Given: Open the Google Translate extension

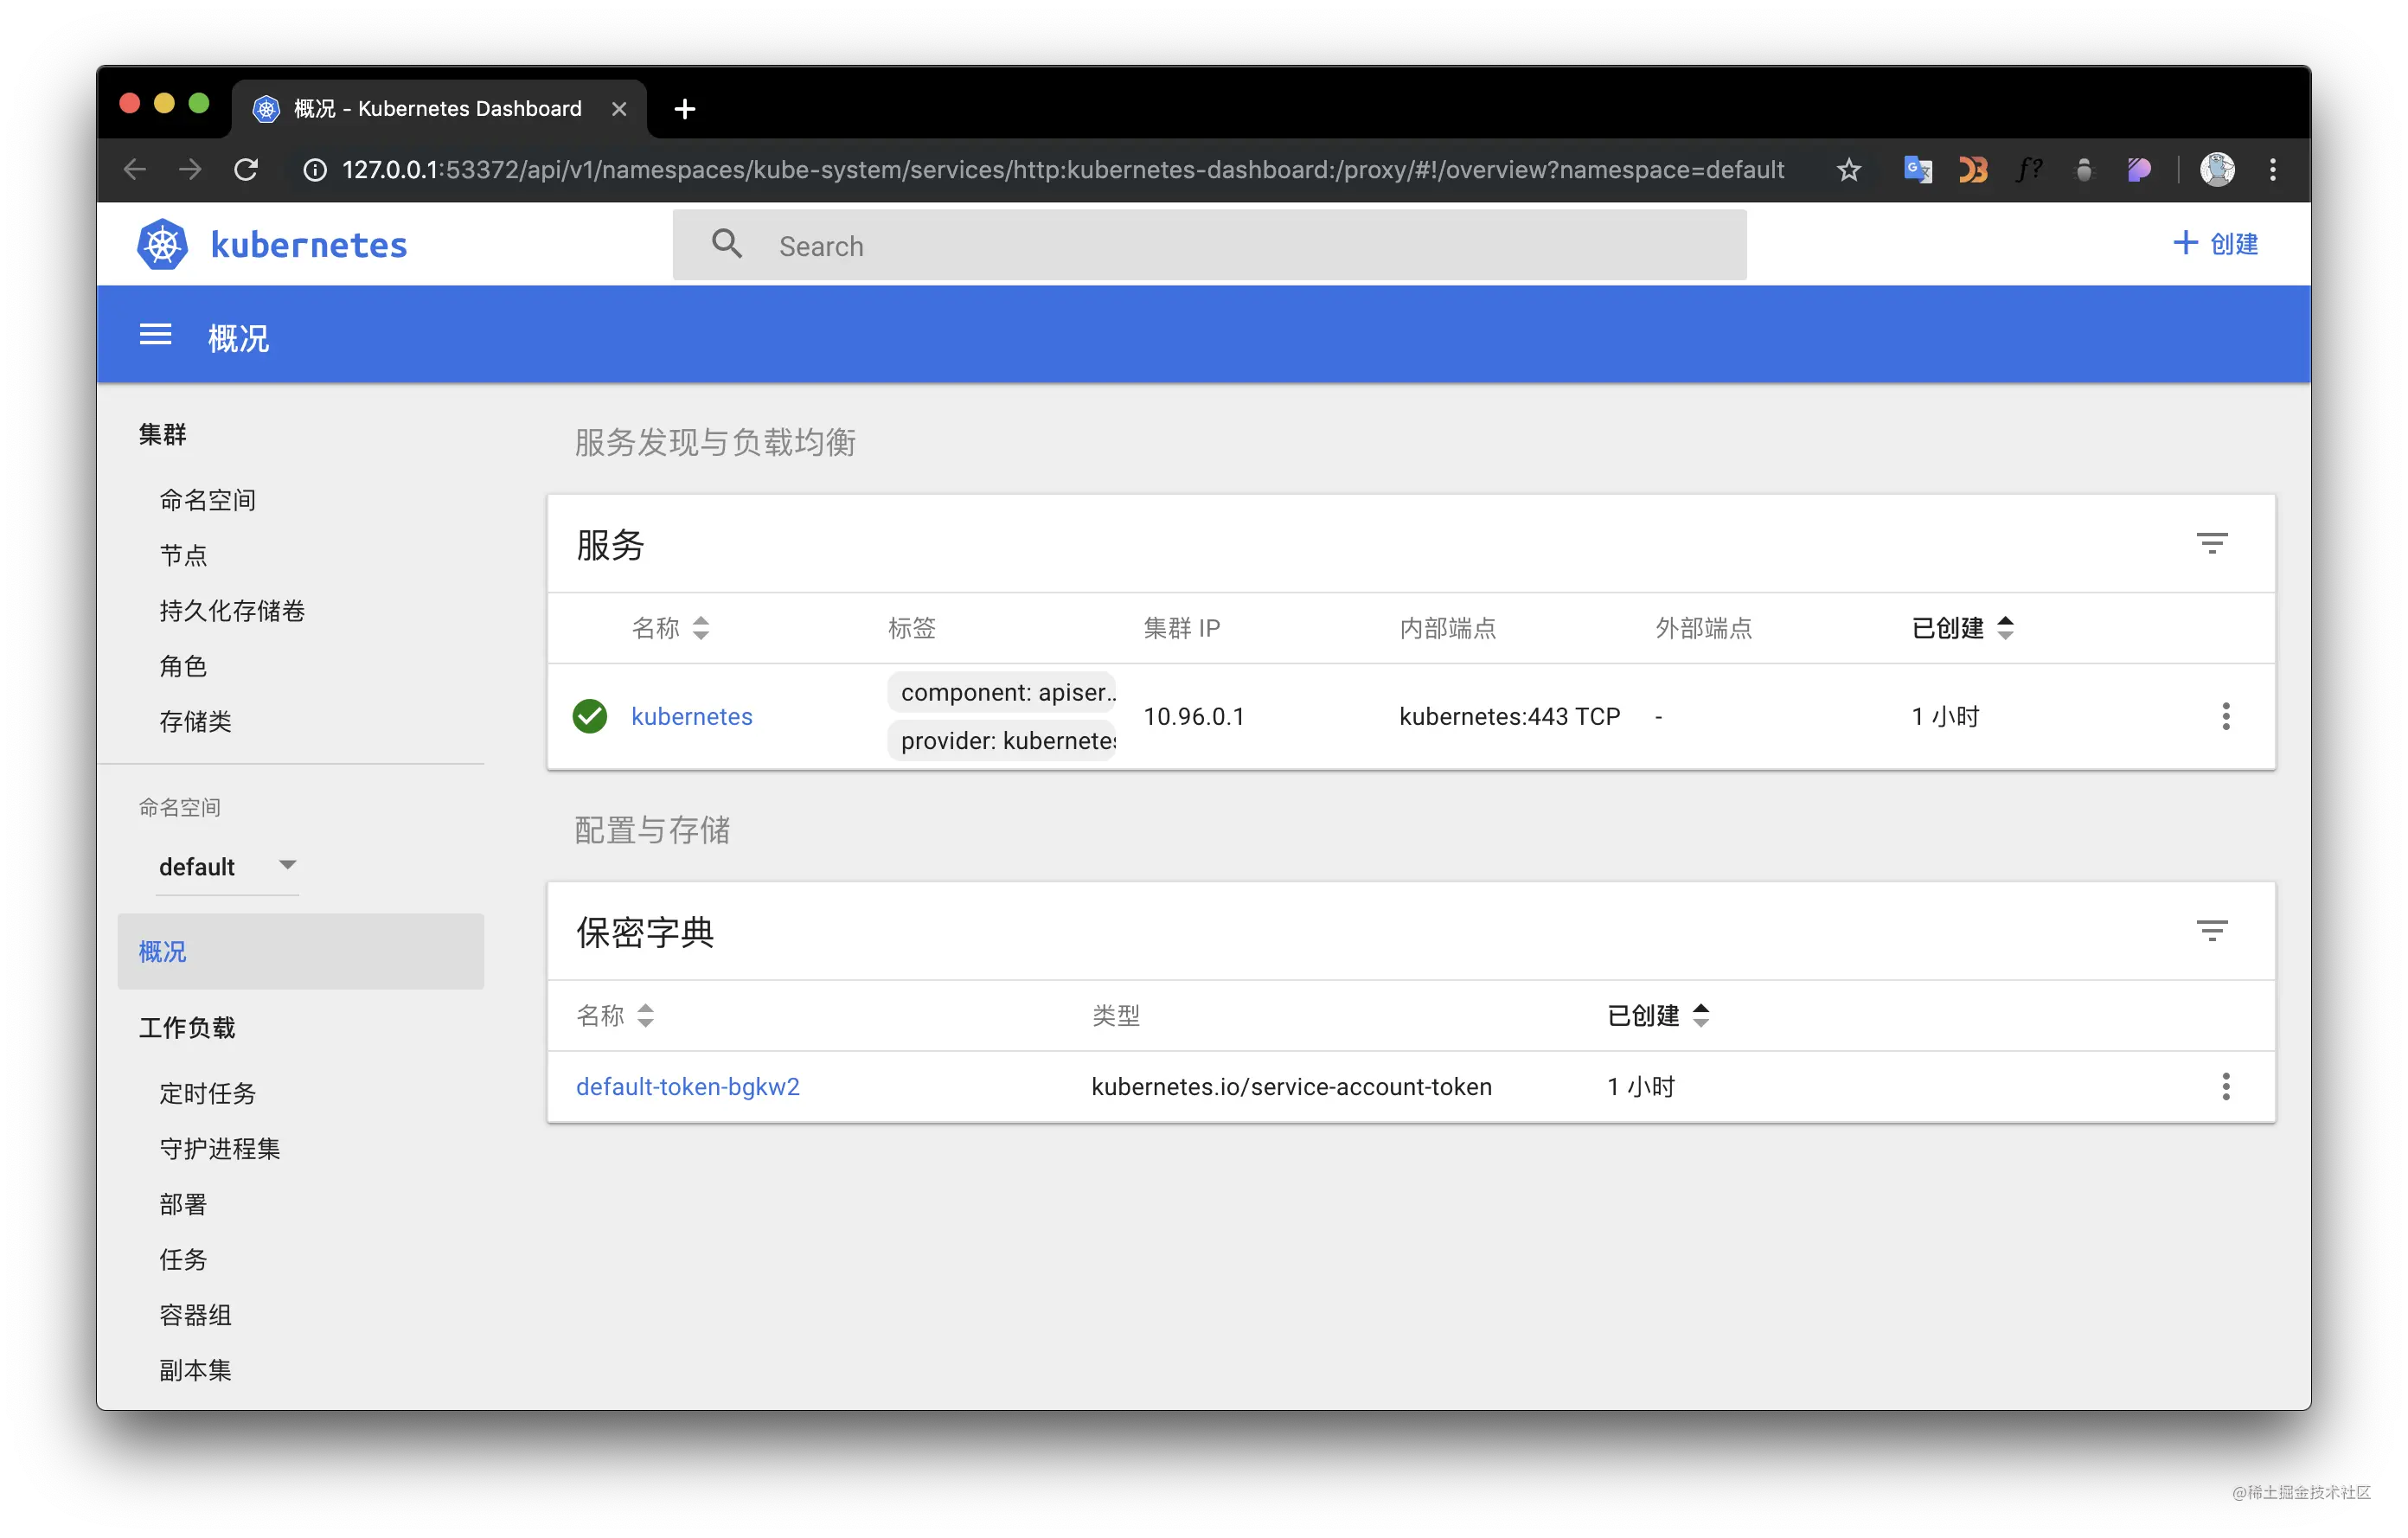Looking at the screenshot, I should point(1917,169).
